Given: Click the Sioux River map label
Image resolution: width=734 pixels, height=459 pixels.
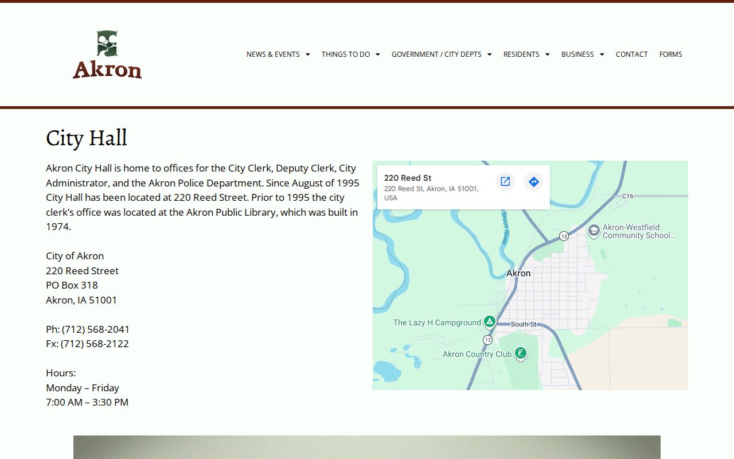Looking at the screenshot, I should pyautogui.click(x=505, y=228).
